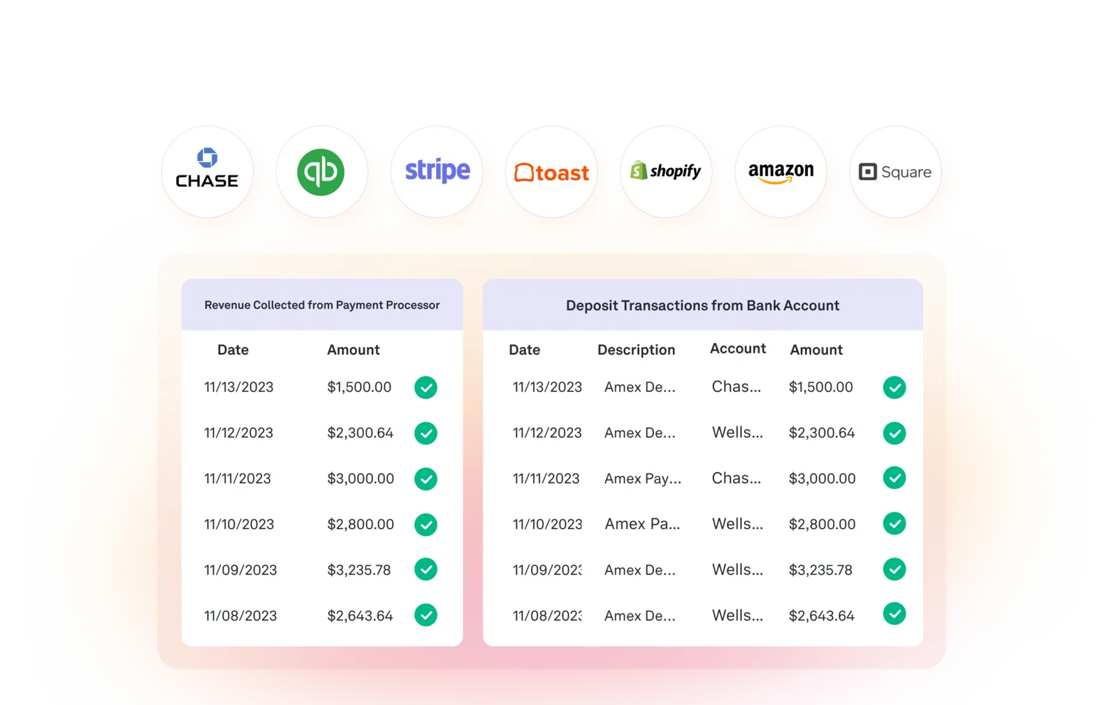Click deposit amount $1,500.00
1118x705 pixels.
coord(820,387)
